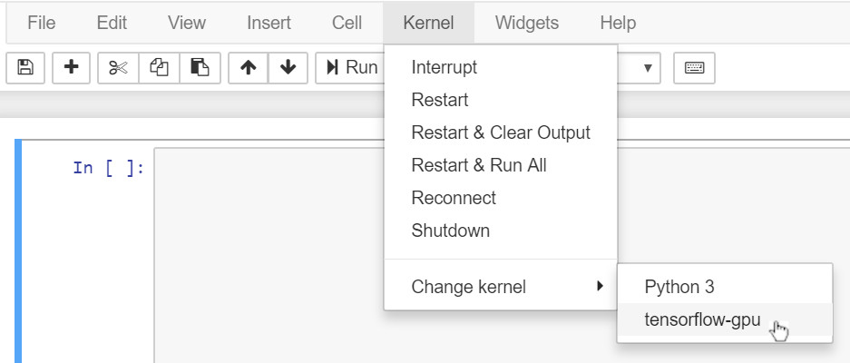
Task: Copy selected cells icon
Action: tap(160, 68)
